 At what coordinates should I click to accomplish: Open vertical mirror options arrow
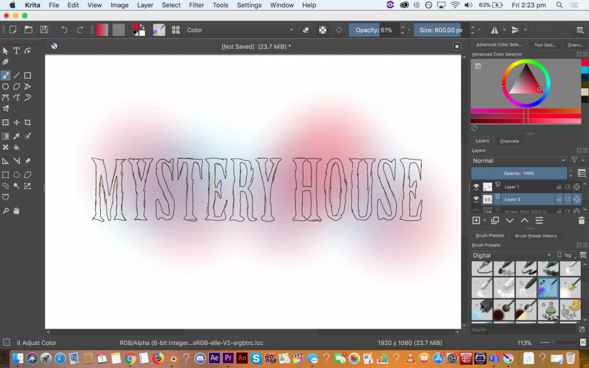525,30
